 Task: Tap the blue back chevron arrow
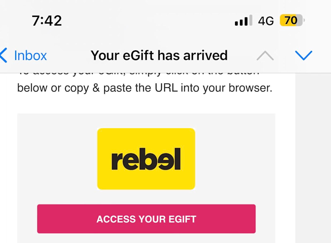tap(4, 55)
